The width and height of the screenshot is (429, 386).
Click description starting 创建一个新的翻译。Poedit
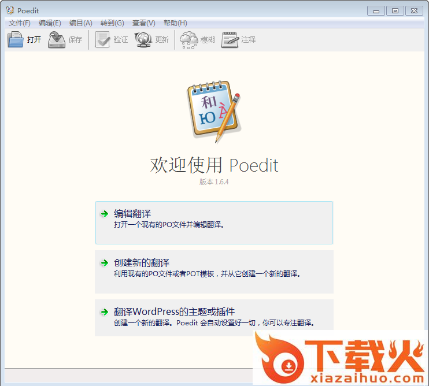tap(214, 323)
